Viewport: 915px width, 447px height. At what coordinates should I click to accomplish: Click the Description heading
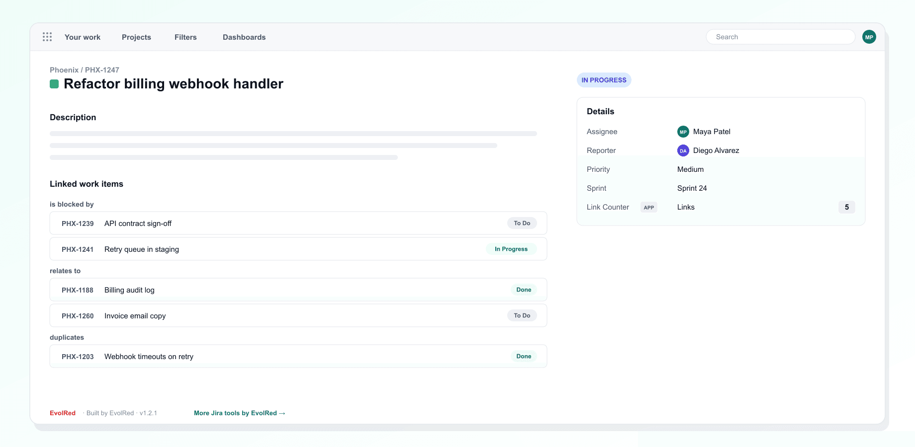[x=73, y=117]
